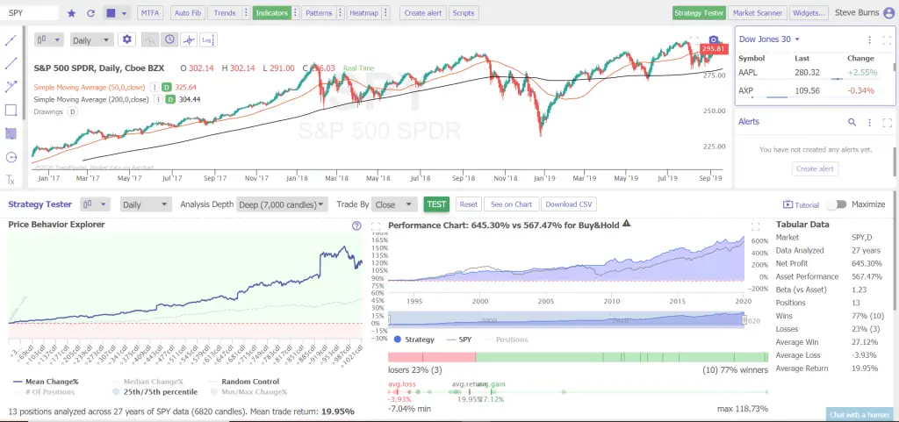Open Heatmap button options dots
The height and width of the screenshot is (422, 899).
pos(385,12)
